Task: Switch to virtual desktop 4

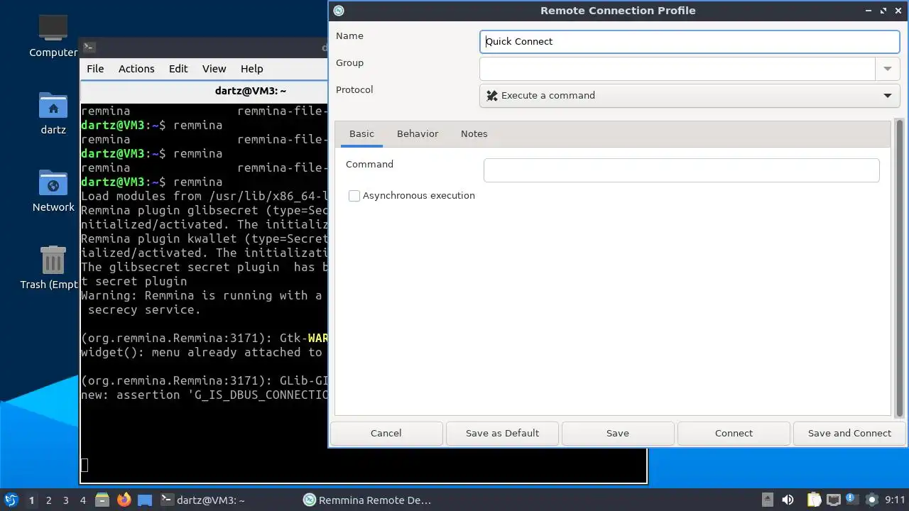Action: click(x=82, y=500)
